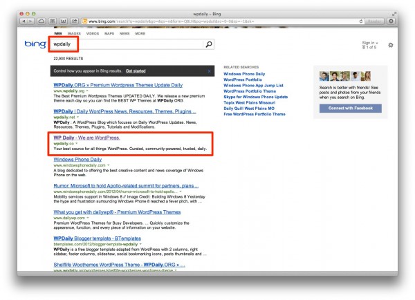This screenshot has width=415, height=300.
Task: Open What you get with dailywp result
Action: point(117,212)
